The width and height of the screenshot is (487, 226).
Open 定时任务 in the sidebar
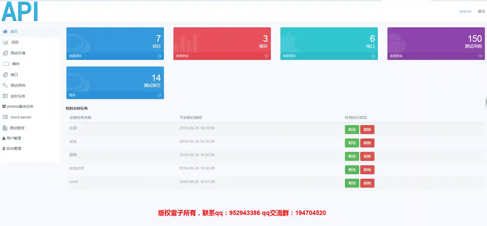click(18, 96)
